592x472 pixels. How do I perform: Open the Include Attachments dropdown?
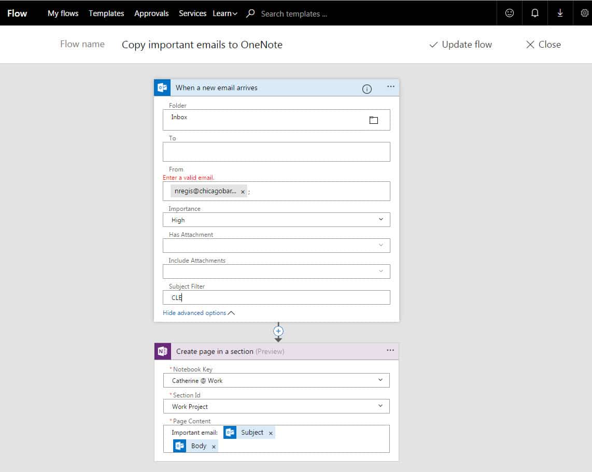[276, 271]
